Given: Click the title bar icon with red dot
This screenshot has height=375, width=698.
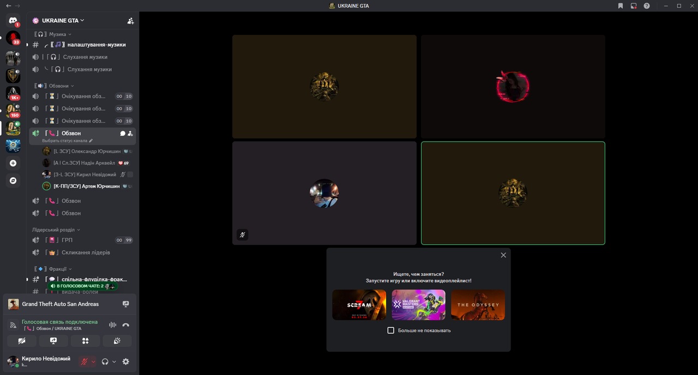Looking at the screenshot, I should click(x=634, y=5).
